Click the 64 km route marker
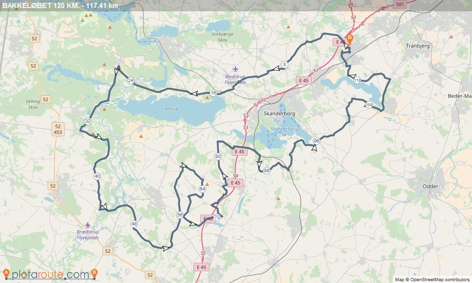The image size is (472, 283). pyautogui.click(x=202, y=189)
